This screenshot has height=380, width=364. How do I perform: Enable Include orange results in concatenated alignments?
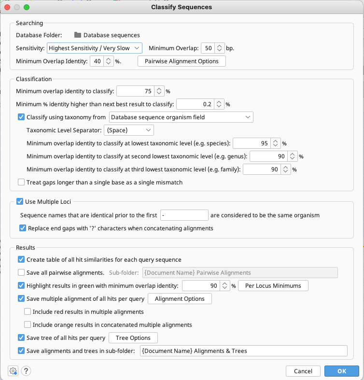(28, 324)
